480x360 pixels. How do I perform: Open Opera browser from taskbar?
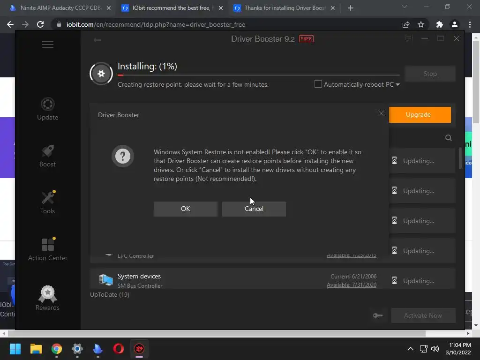point(119,349)
